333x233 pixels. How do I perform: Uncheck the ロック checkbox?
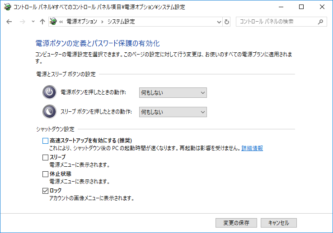coord(45,191)
